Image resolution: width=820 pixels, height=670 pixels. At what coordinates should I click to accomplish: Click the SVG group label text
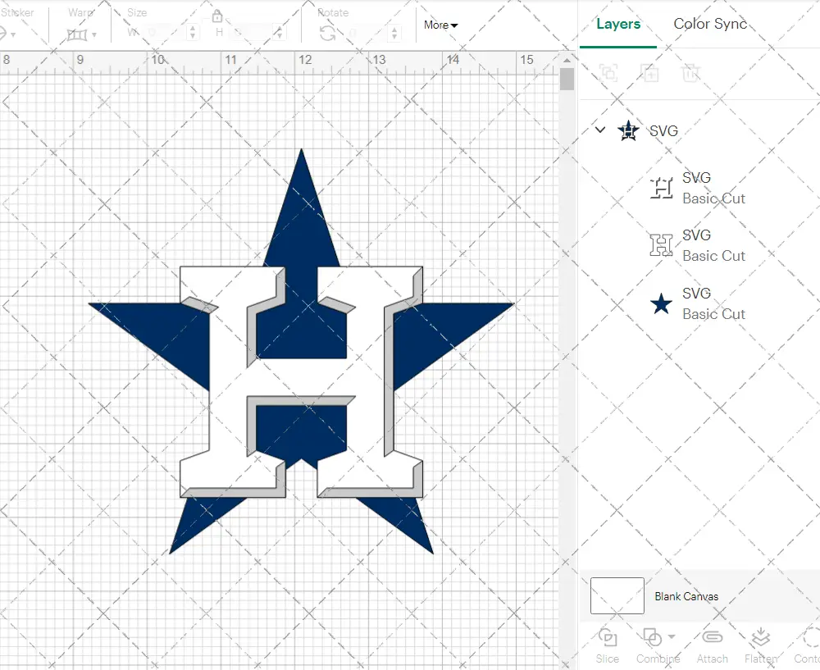663,130
